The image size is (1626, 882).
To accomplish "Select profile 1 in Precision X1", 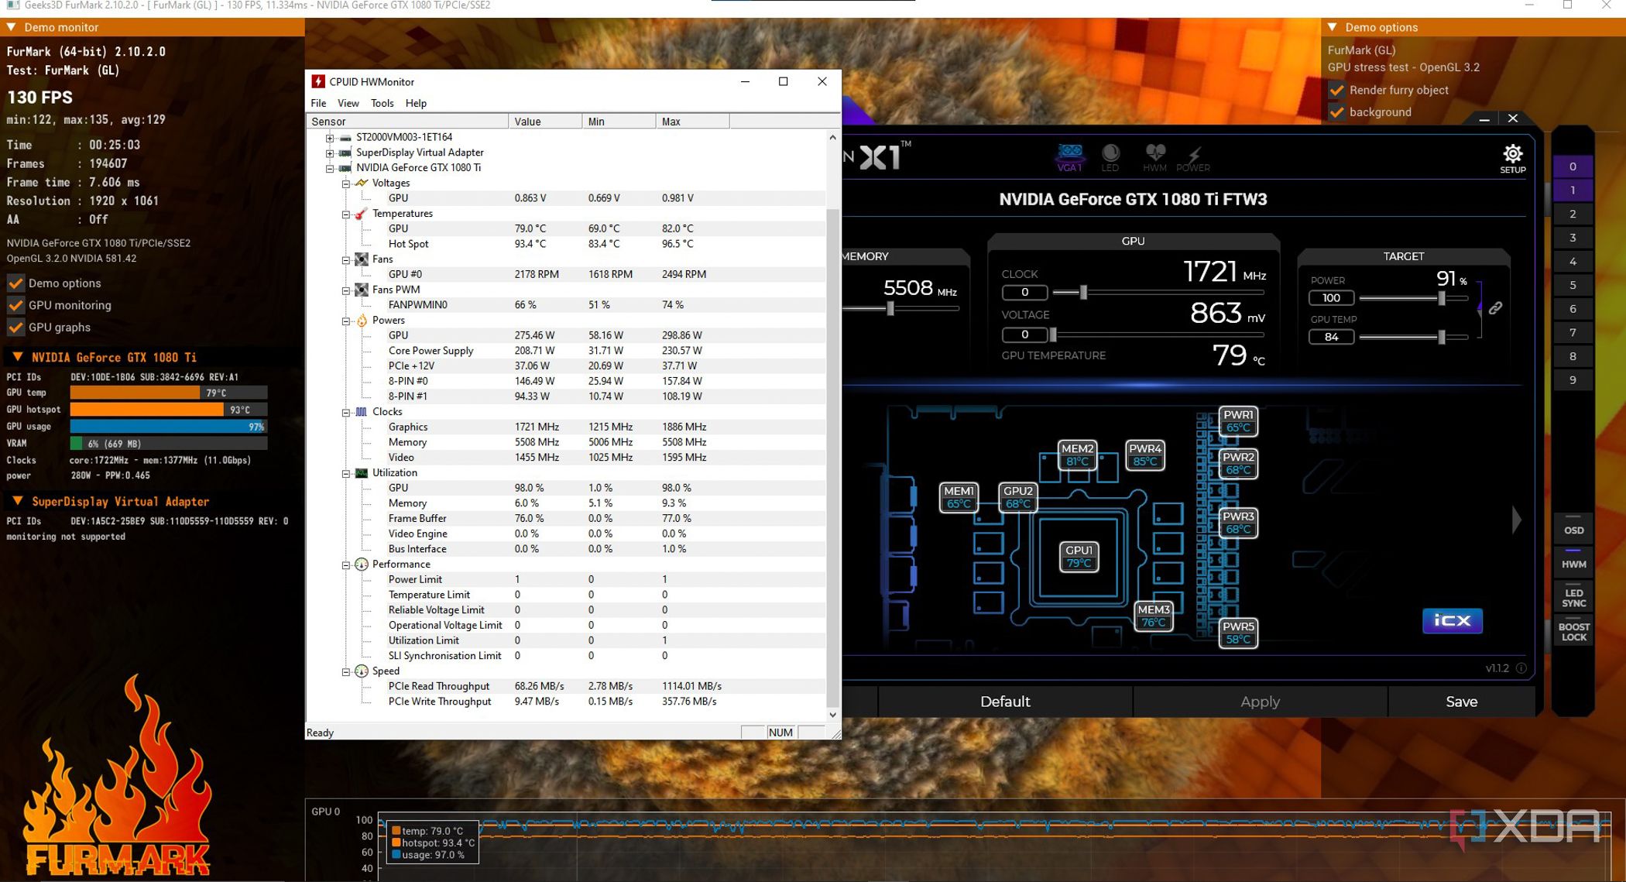I will point(1573,190).
